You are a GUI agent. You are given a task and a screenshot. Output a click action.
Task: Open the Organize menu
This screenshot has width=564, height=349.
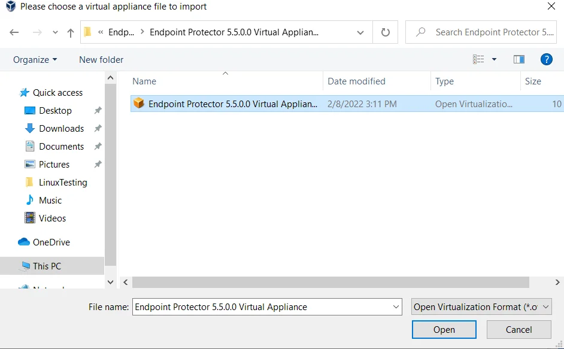click(35, 60)
